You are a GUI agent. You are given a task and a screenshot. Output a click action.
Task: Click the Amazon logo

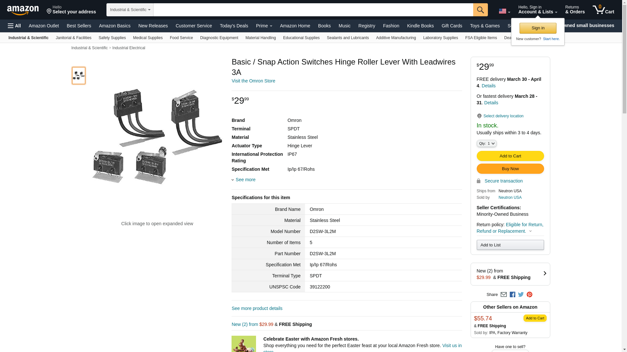(23, 10)
